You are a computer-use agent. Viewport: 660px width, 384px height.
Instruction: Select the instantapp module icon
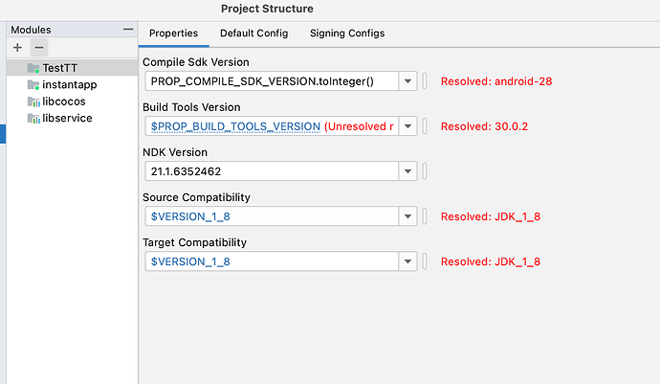[33, 85]
